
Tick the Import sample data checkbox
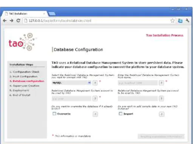point(121,114)
